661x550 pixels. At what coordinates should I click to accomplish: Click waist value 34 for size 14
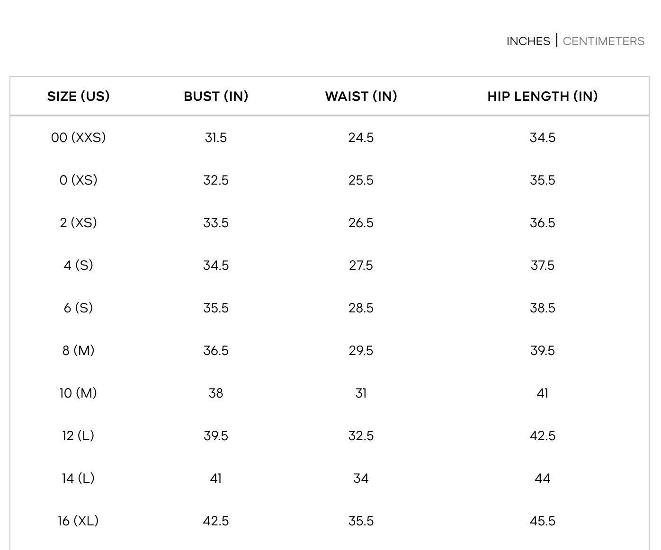tap(361, 478)
